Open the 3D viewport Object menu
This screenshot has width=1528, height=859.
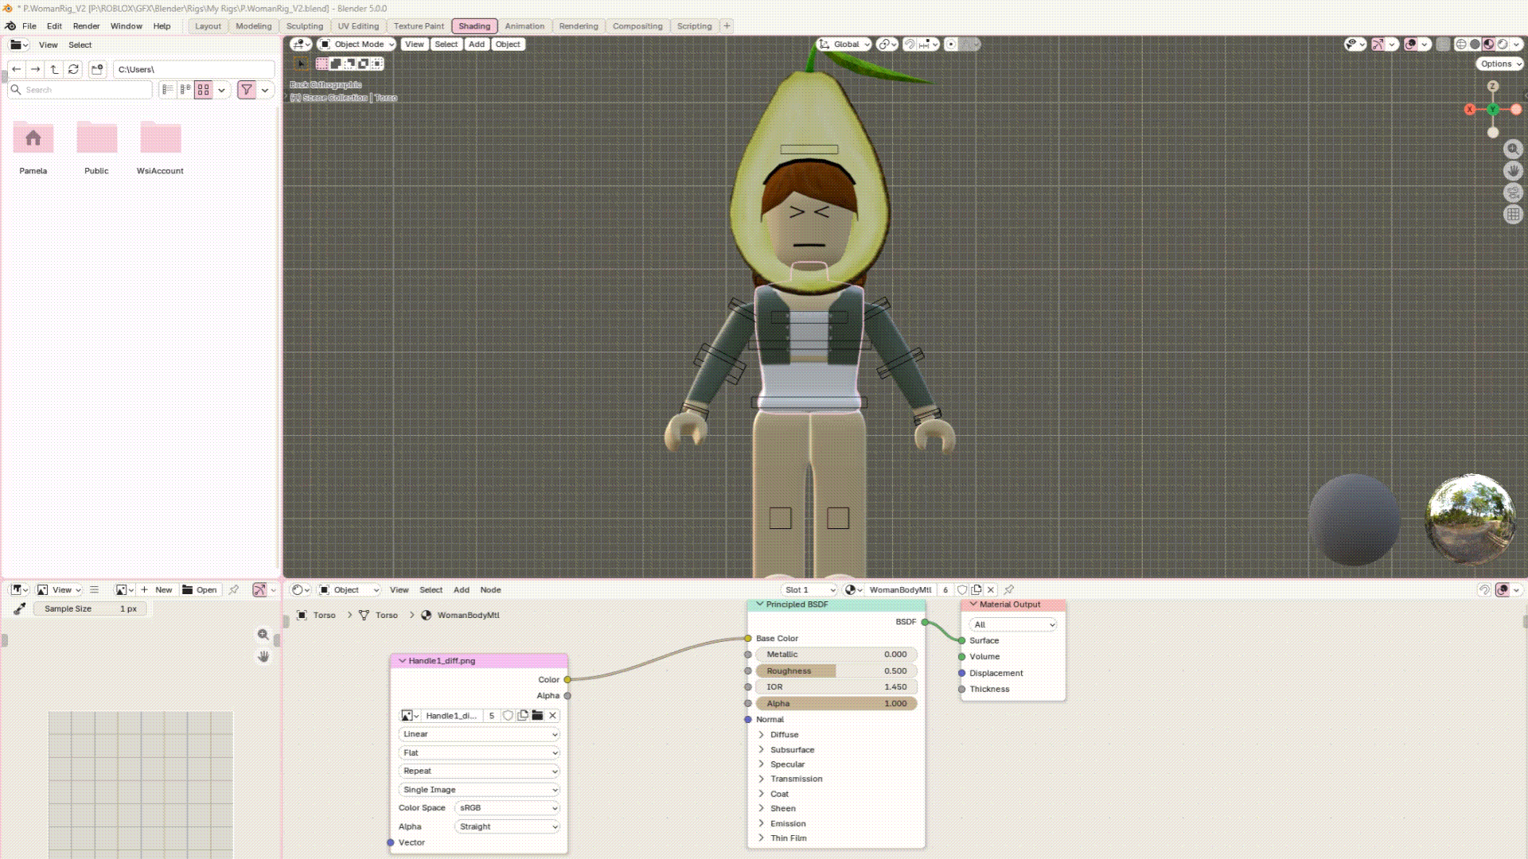(508, 45)
